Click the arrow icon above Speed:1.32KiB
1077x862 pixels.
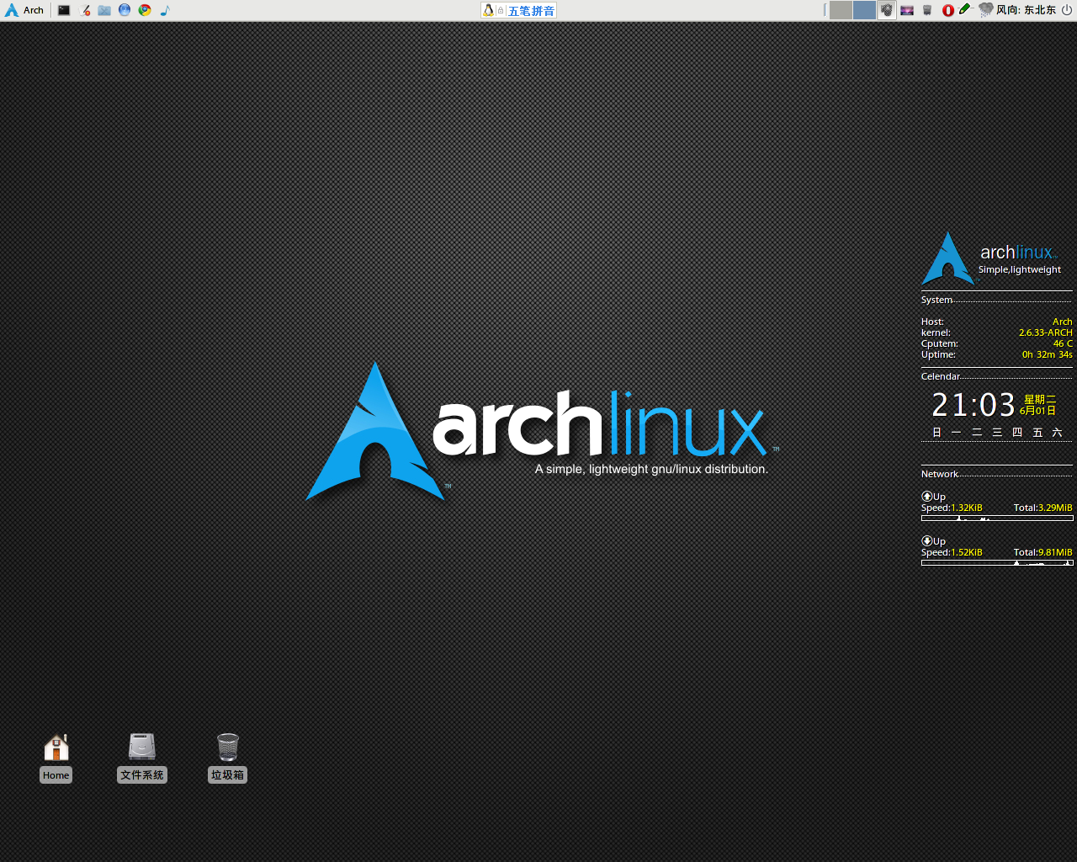(926, 497)
